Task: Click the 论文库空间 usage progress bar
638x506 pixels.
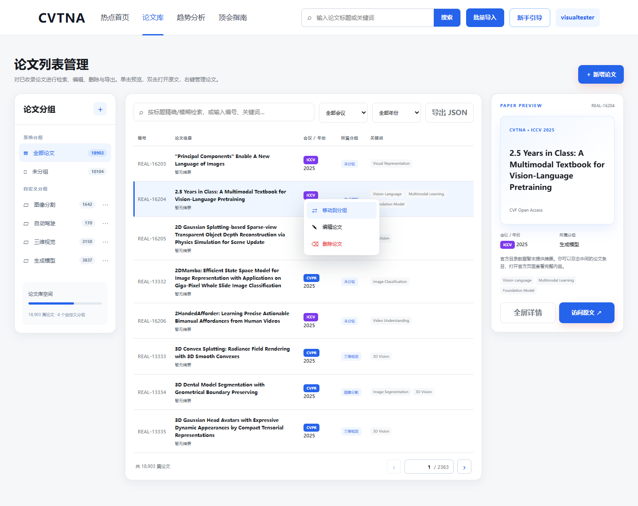Action: [x=65, y=303]
